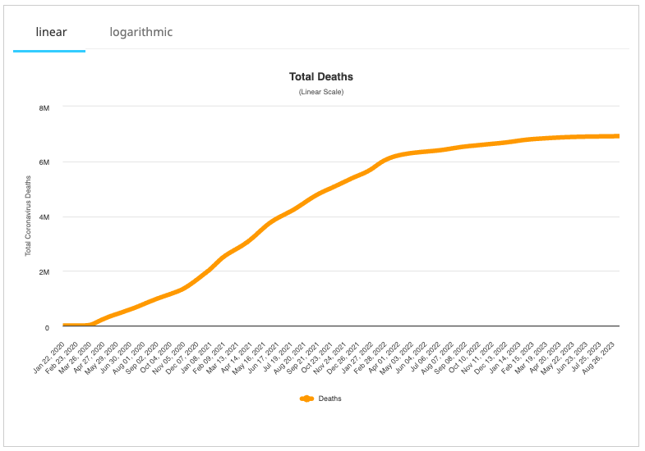Click the 8M y-axis label

click(x=44, y=107)
